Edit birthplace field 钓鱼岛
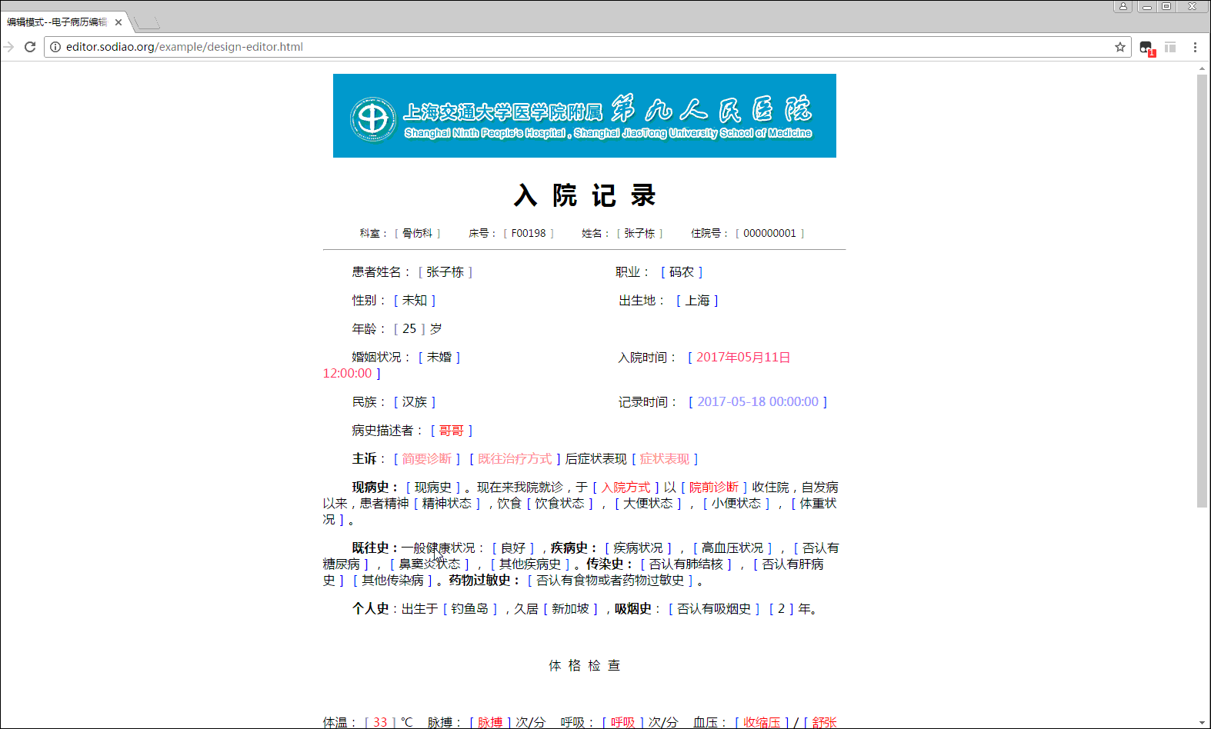The image size is (1211, 729). [x=470, y=609]
